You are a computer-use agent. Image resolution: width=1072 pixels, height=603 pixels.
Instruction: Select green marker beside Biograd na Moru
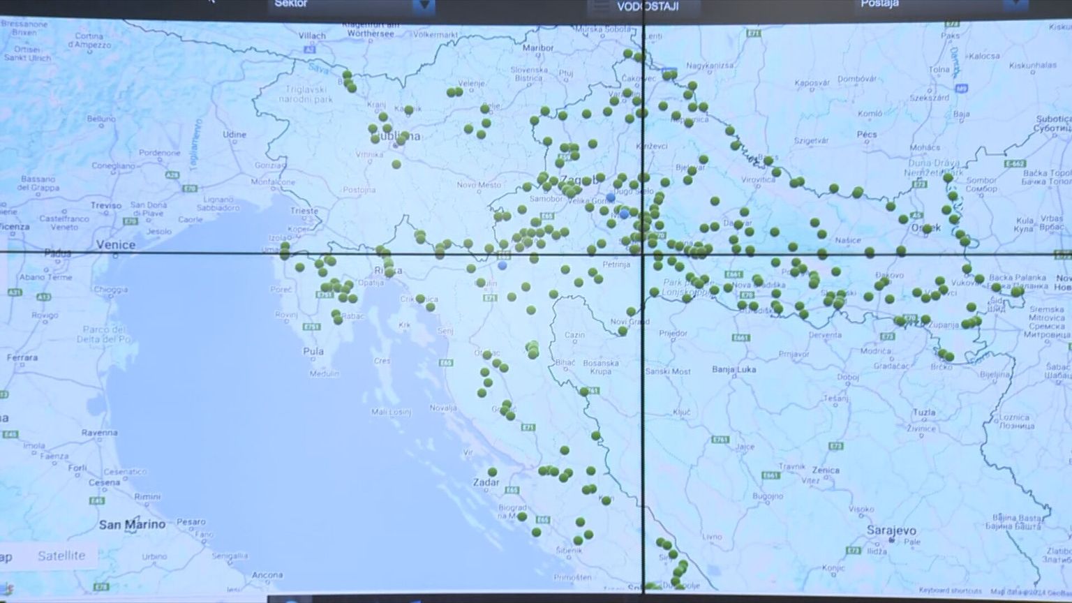point(522,516)
